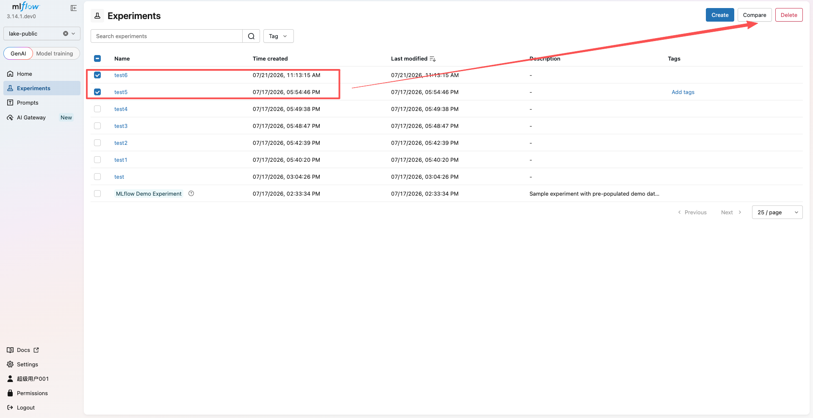
Task: Open Settings via the gear icon
Action: (10, 364)
